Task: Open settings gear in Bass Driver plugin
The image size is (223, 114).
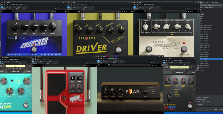Action: pyautogui.click(x=132, y=11)
